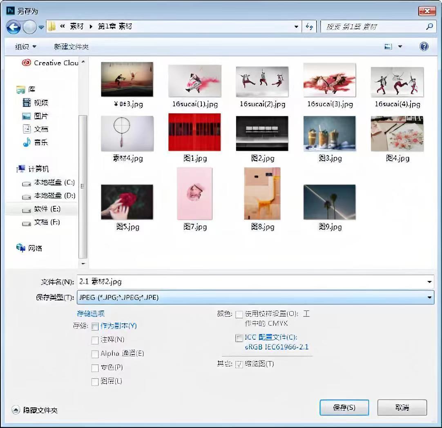442x428 pixels.
Task: Enable the ICC 配置文件 checkbox
Action: click(x=239, y=337)
